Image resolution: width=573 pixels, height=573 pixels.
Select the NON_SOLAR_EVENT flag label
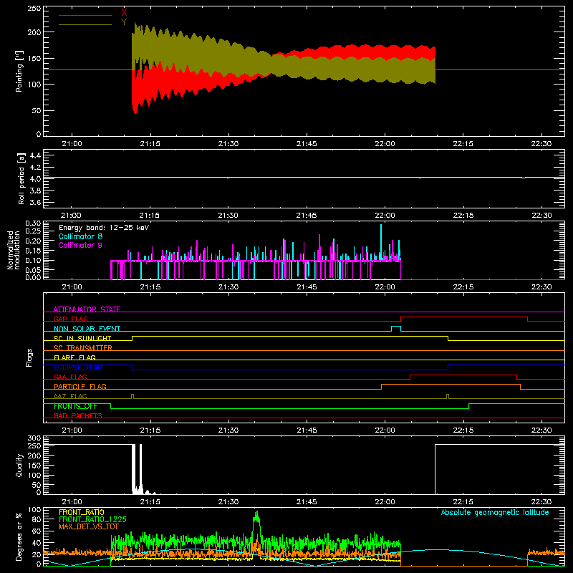[x=87, y=329]
